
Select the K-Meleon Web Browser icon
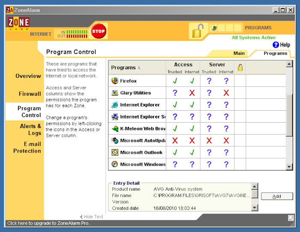[x=115, y=129]
